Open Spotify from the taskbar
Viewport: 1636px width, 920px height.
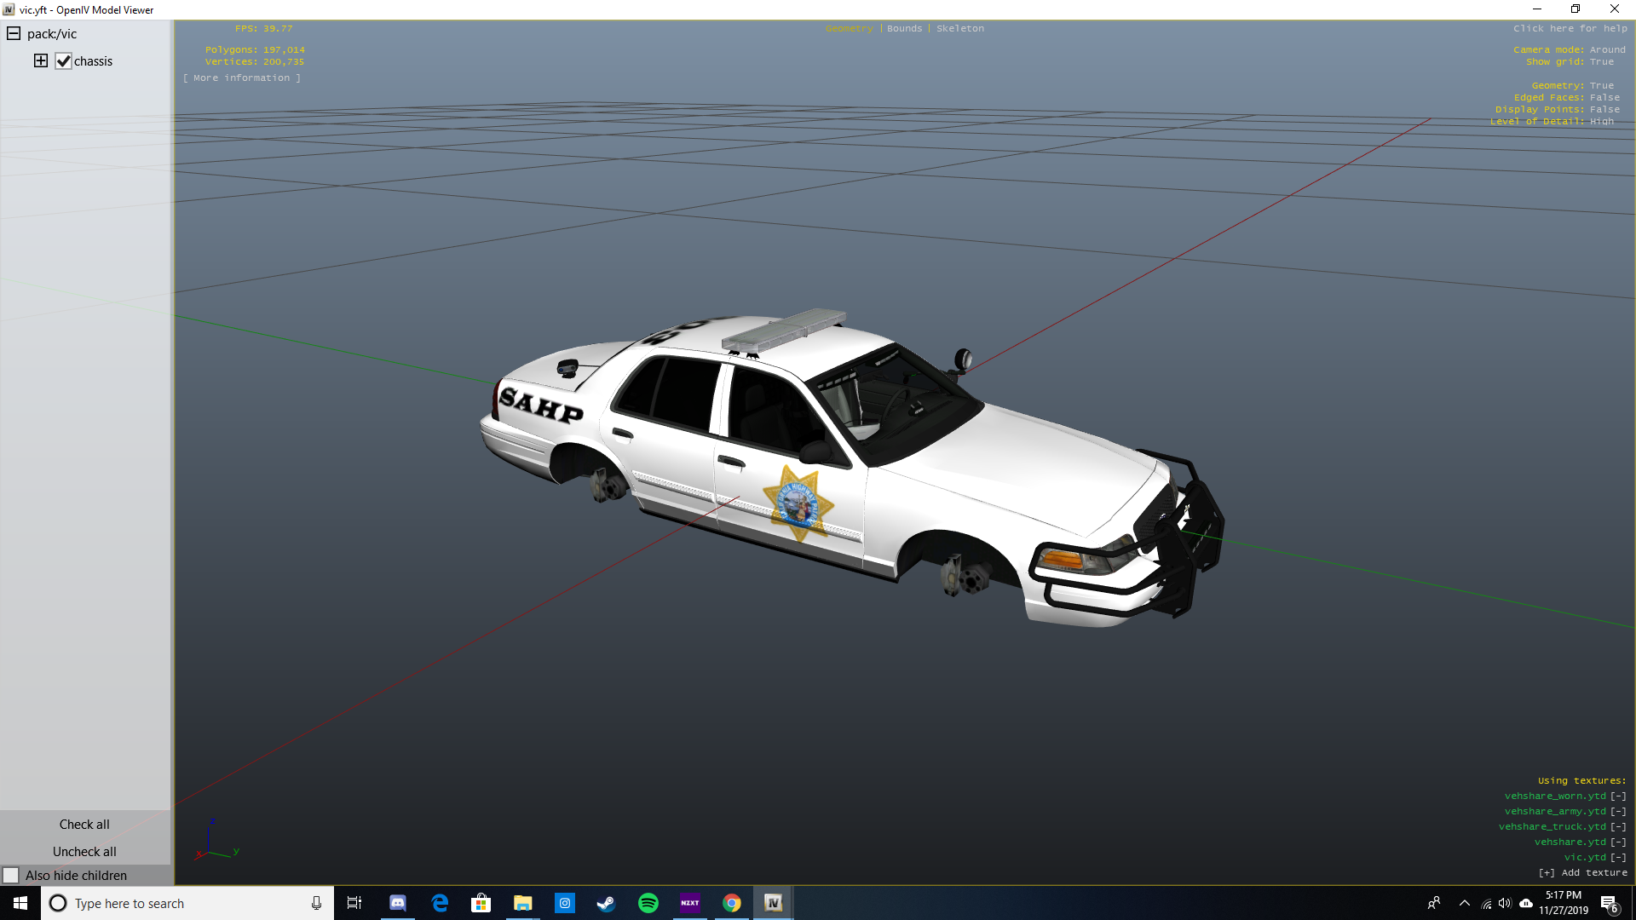click(648, 903)
